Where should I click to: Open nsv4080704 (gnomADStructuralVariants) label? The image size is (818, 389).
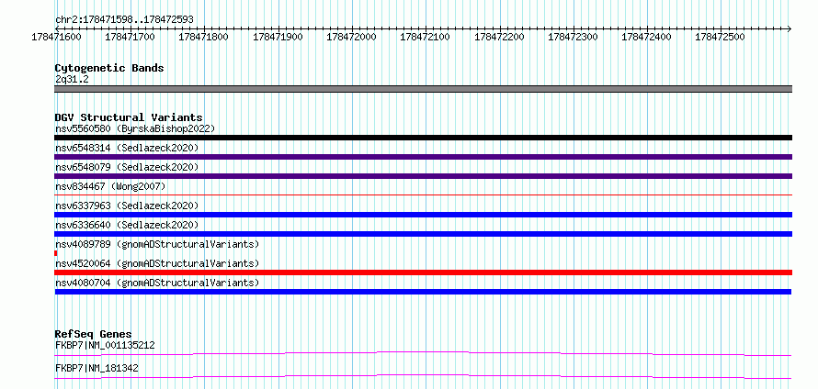[x=156, y=283]
